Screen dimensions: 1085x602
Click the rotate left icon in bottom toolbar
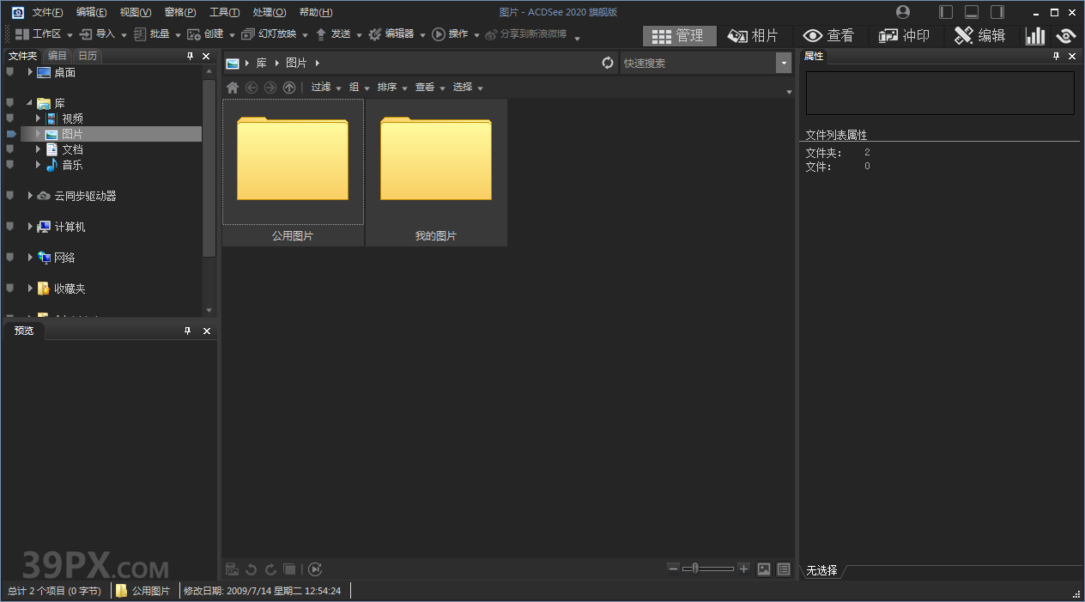(x=252, y=569)
